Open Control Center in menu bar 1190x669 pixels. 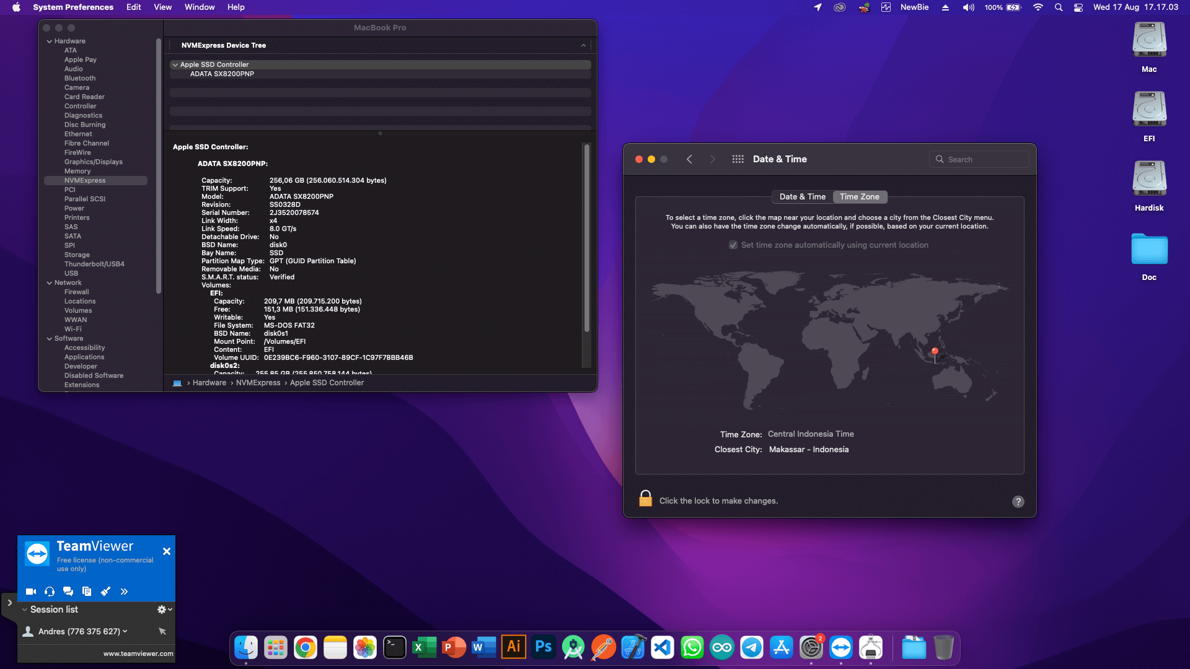pyautogui.click(x=1078, y=7)
